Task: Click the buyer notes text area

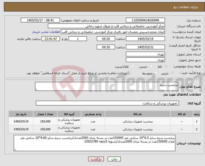Action: (x=94, y=143)
